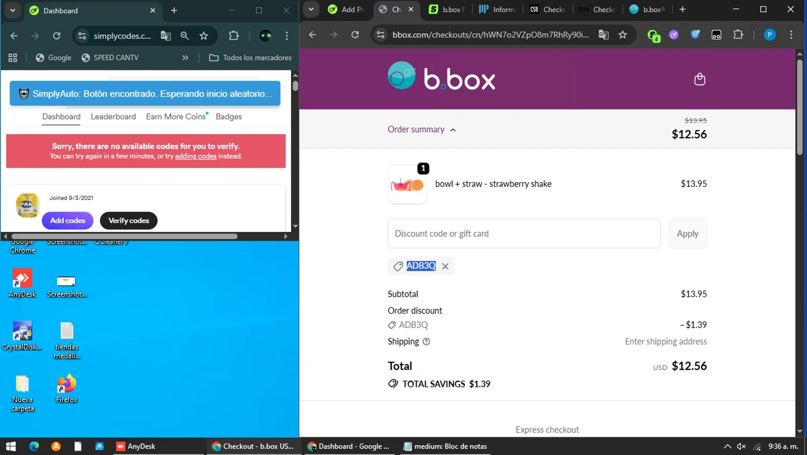This screenshot has width=807, height=455.
Task: Click the b.box logo in header
Action: tap(441, 77)
